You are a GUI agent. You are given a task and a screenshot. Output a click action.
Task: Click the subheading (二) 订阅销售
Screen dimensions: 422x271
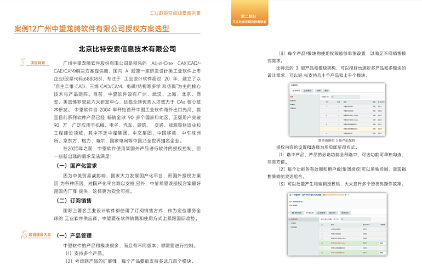point(74,200)
